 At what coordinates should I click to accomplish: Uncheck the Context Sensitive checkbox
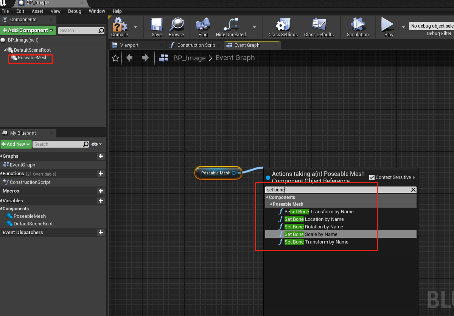coord(372,177)
